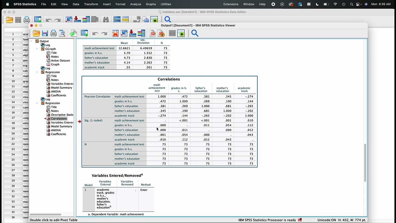Screen dimensions: 396x223
Task: Open the Graphs menu
Action: (x=151, y=4)
